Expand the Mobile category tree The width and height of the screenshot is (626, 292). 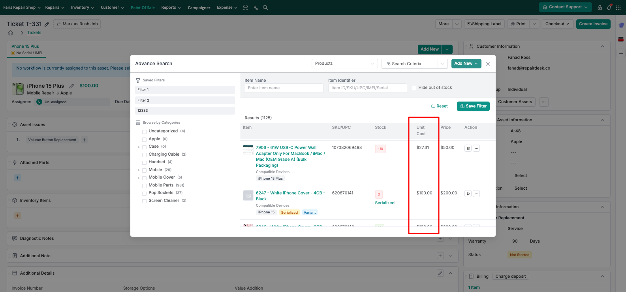tap(139, 170)
